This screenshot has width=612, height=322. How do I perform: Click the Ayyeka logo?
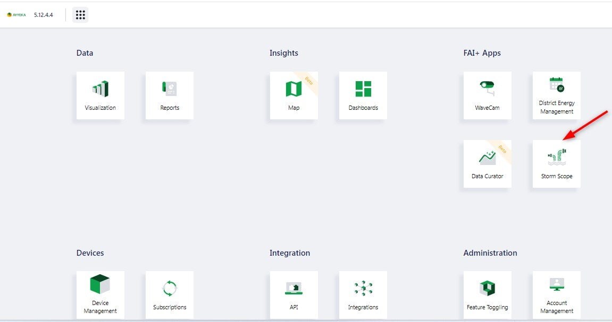click(16, 15)
